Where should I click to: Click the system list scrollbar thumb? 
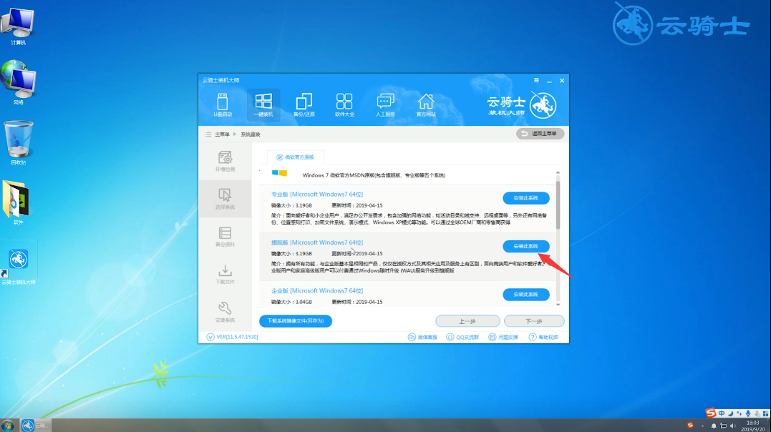point(558,204)
